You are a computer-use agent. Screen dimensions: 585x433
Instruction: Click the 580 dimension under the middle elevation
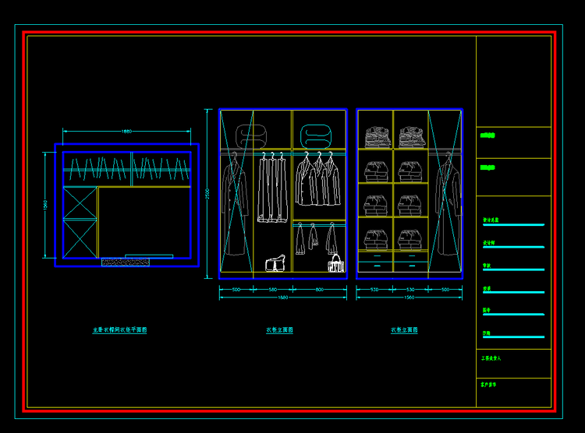tap(273, 290)
